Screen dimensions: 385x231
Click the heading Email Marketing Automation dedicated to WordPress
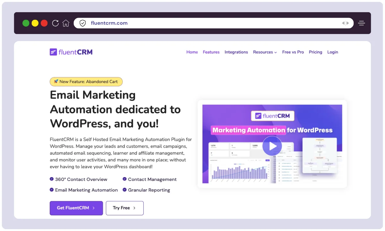(x=116, y=109)
